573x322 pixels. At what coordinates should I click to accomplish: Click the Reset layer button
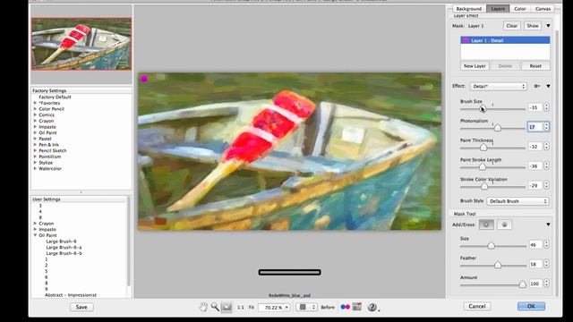(x=535, y=65)
